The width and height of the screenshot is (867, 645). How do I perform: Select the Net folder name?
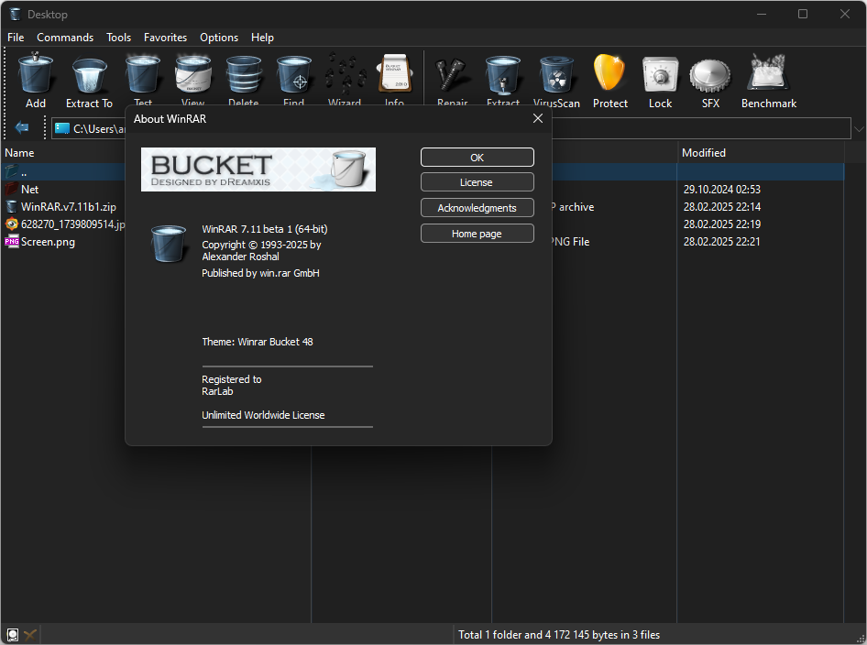[x=30, y=189]
